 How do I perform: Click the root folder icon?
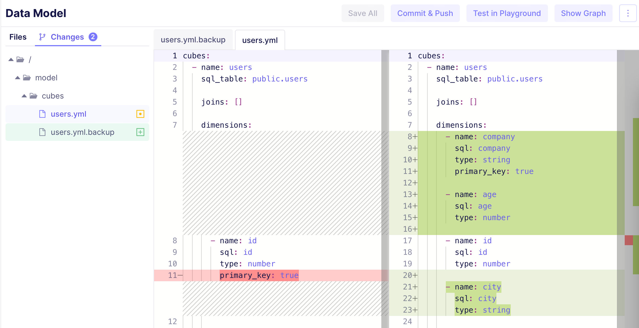(20, 59)
